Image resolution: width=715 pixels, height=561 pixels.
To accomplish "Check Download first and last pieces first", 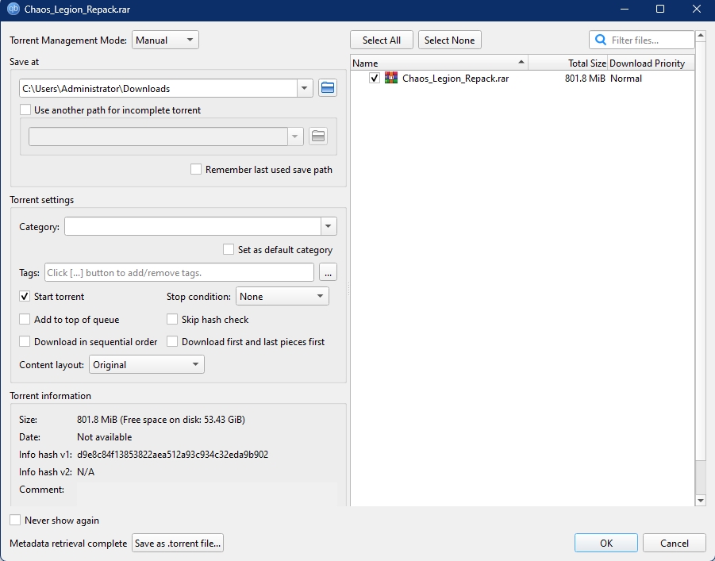I will 172,342.
